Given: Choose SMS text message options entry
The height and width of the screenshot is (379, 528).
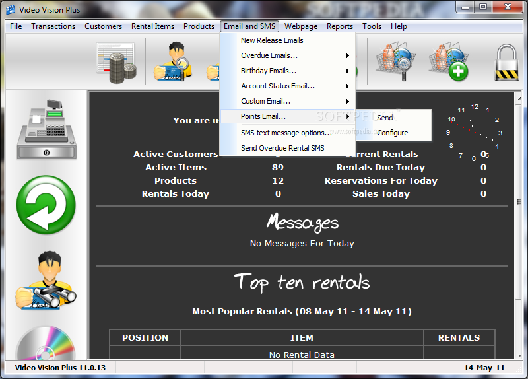Looking at the screenshot, I should pyautogui.click(x=288, y=133).
